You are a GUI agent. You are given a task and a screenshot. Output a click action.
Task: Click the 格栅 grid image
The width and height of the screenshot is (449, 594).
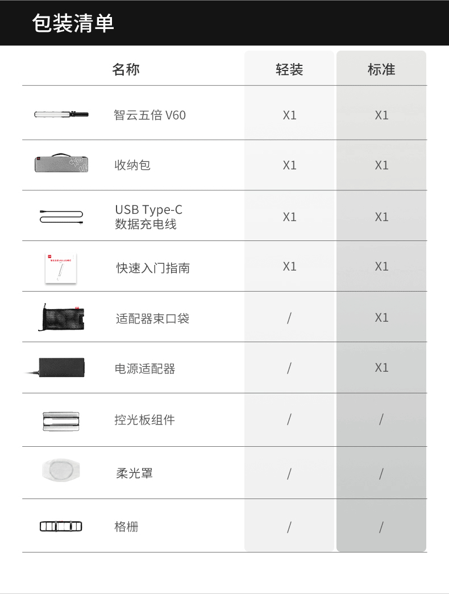coord(61,526)
